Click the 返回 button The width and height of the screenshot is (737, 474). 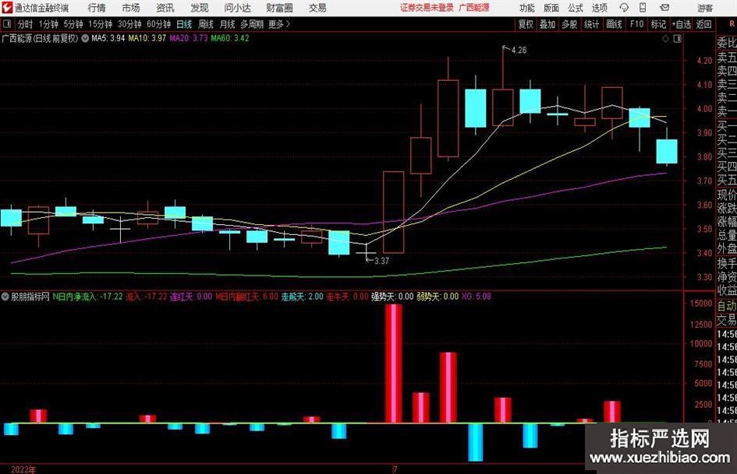pyautogui.click(x=703, y=24)
